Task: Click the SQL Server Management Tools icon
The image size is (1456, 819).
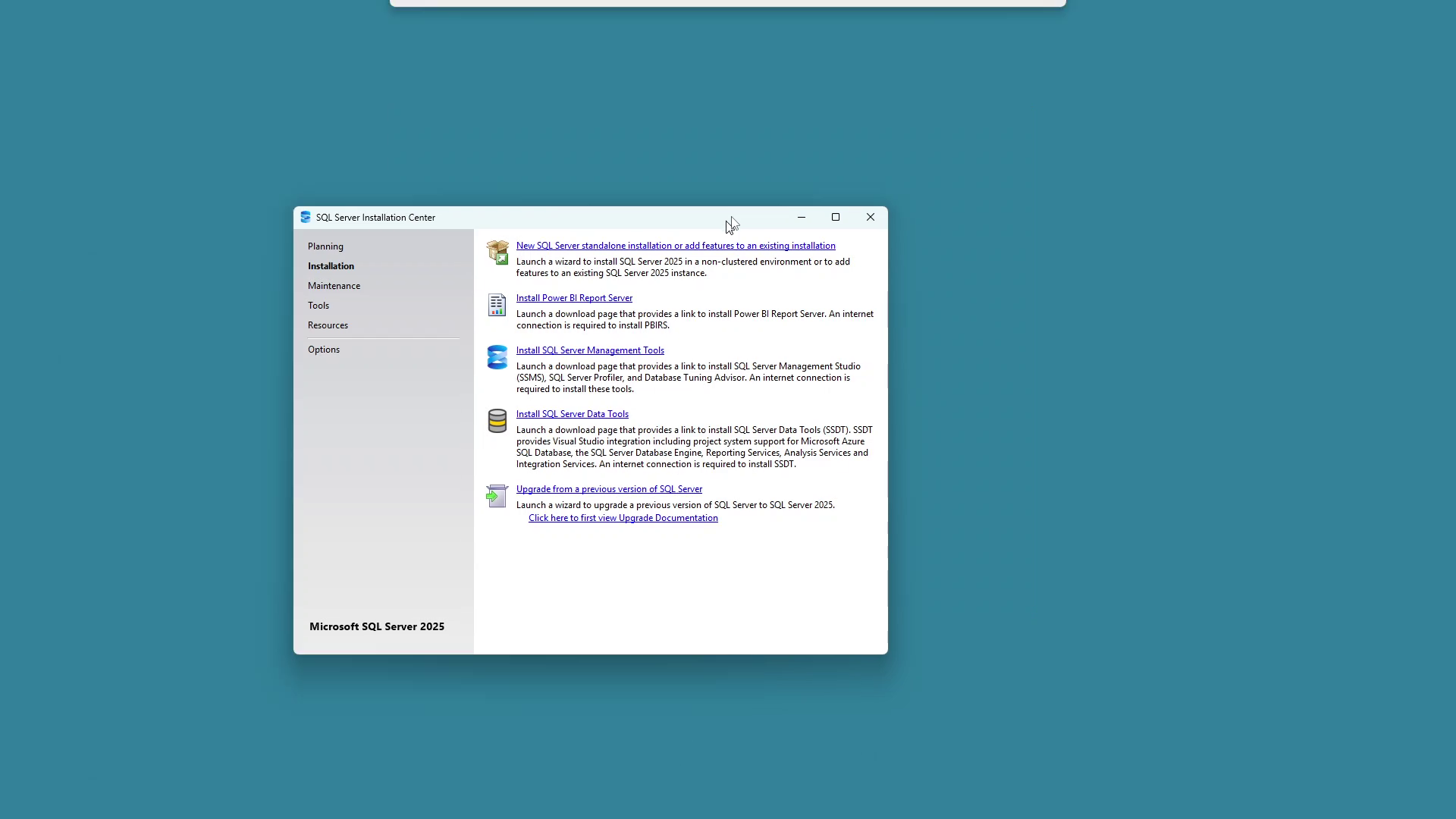Action: tap(497, 357)
